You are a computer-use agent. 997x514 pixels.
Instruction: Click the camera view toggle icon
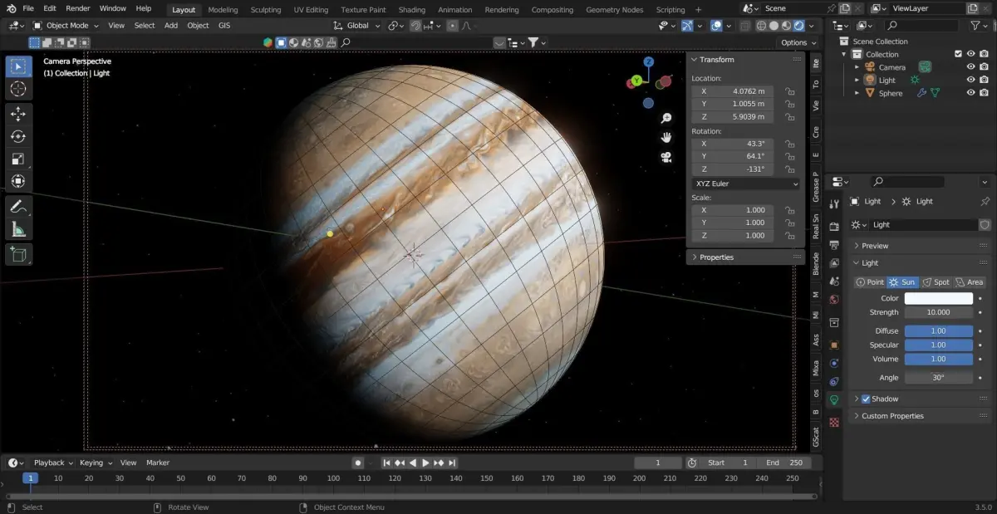click(666, 157)
